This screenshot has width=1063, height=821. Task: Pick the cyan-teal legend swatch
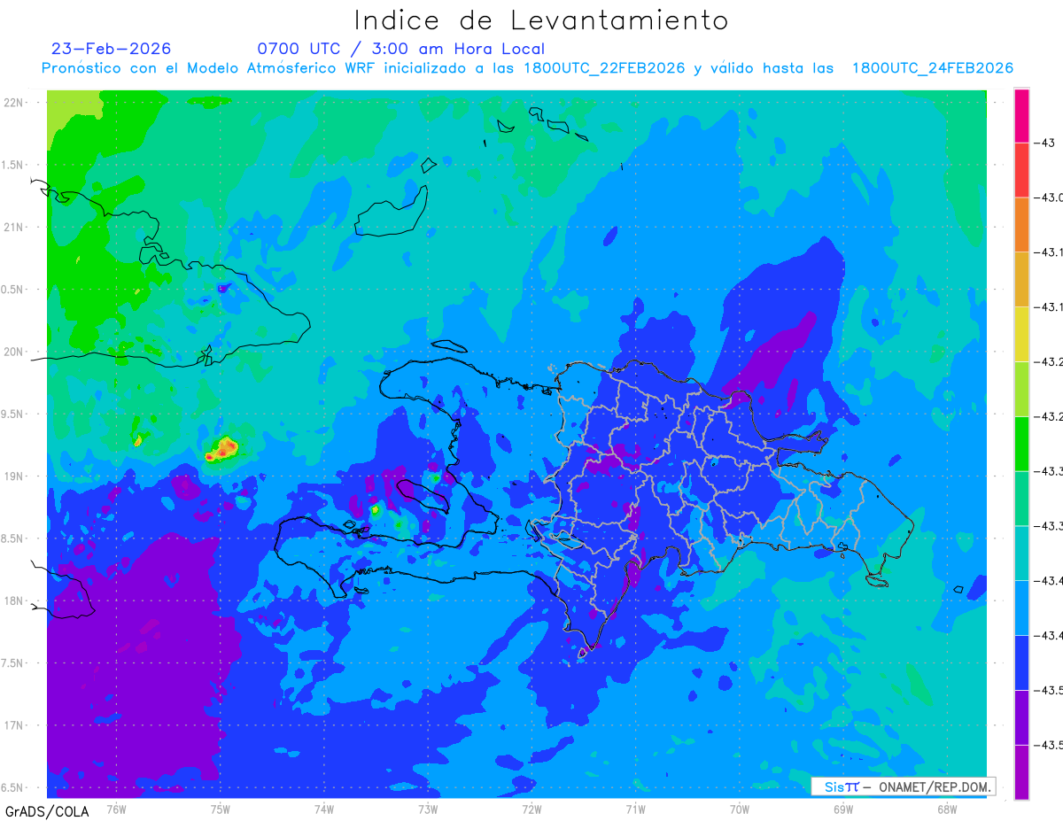[x=1021, y=553]
